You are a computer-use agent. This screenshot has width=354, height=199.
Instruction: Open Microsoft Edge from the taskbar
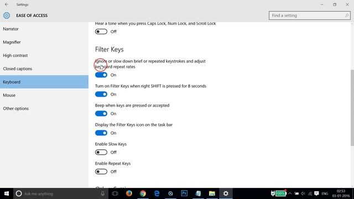(x=157, y=193)
